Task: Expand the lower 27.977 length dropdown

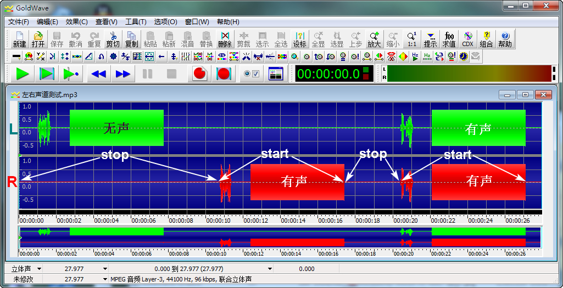Action: coord(105,279)
